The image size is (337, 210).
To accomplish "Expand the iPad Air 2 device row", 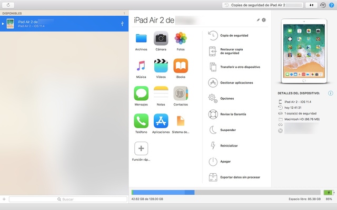I will pyautogui.click(x=3, y=24).
